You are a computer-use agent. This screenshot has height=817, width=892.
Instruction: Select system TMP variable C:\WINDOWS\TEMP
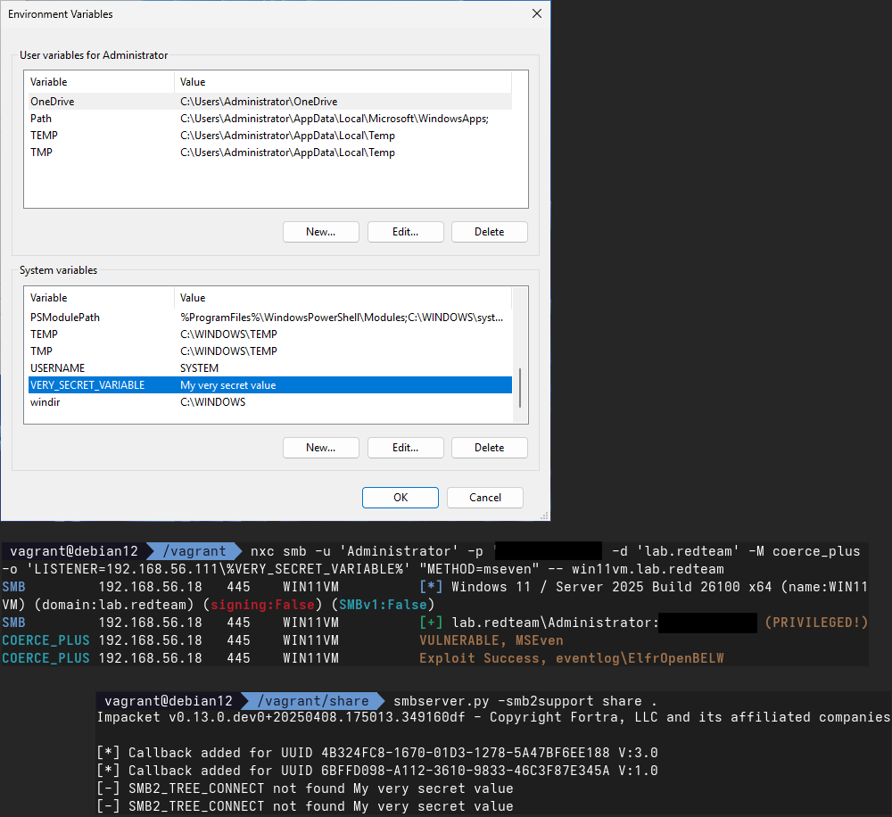(269, 351)
